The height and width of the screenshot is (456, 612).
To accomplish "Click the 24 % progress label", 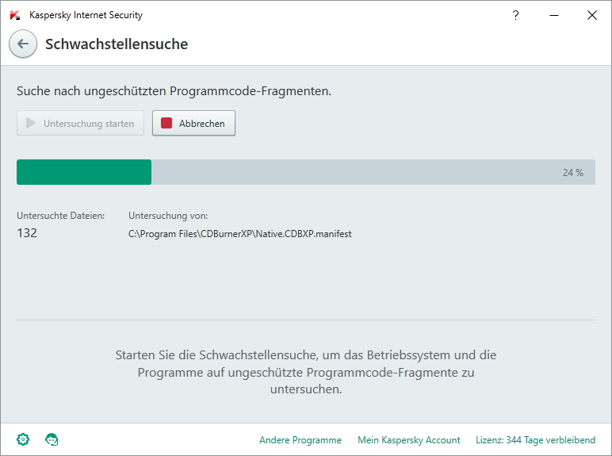I will [572, 173].
